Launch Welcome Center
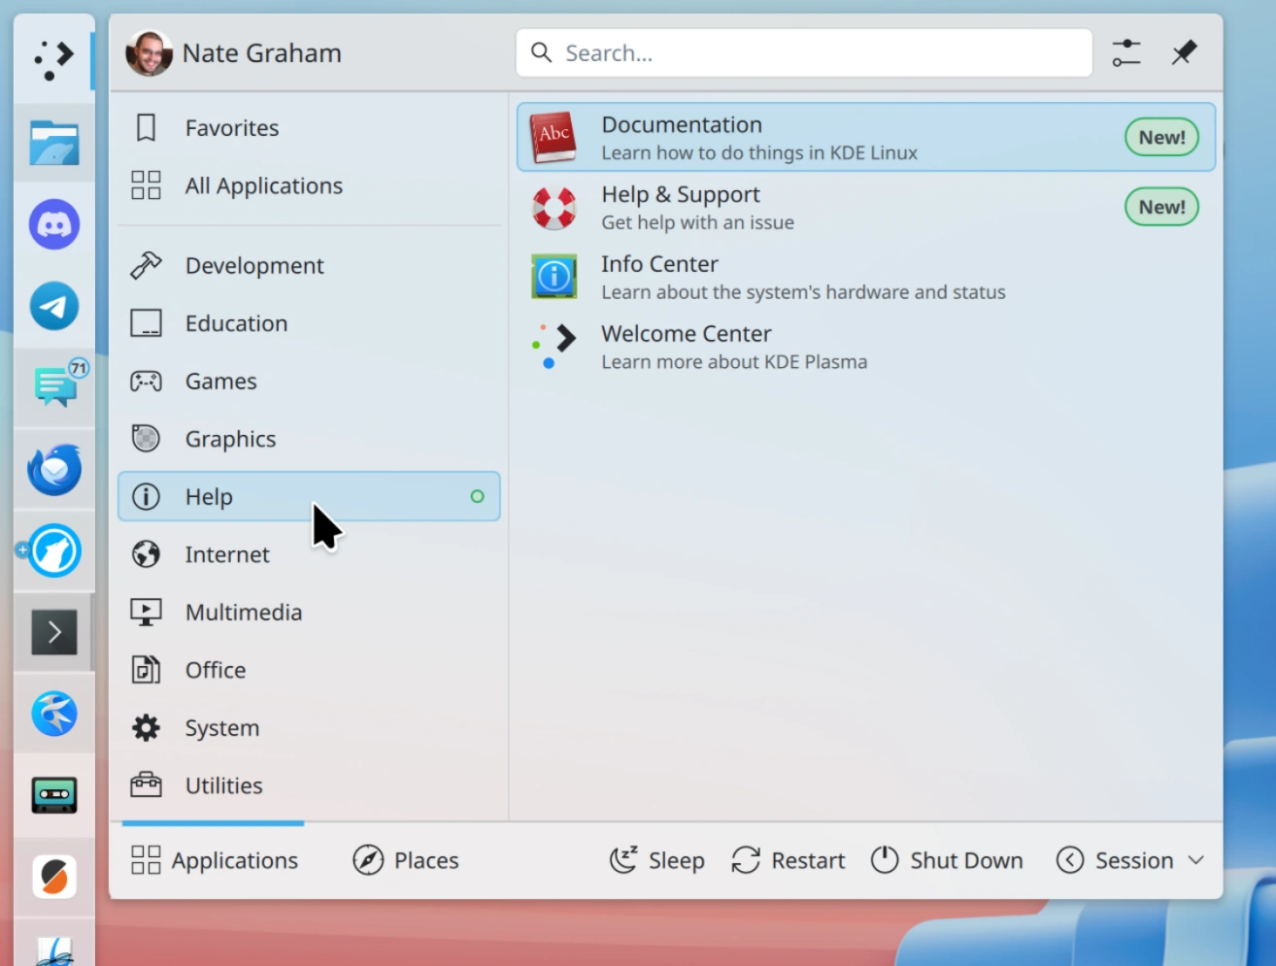The image size is (1276, 966). tap(865, 348)
